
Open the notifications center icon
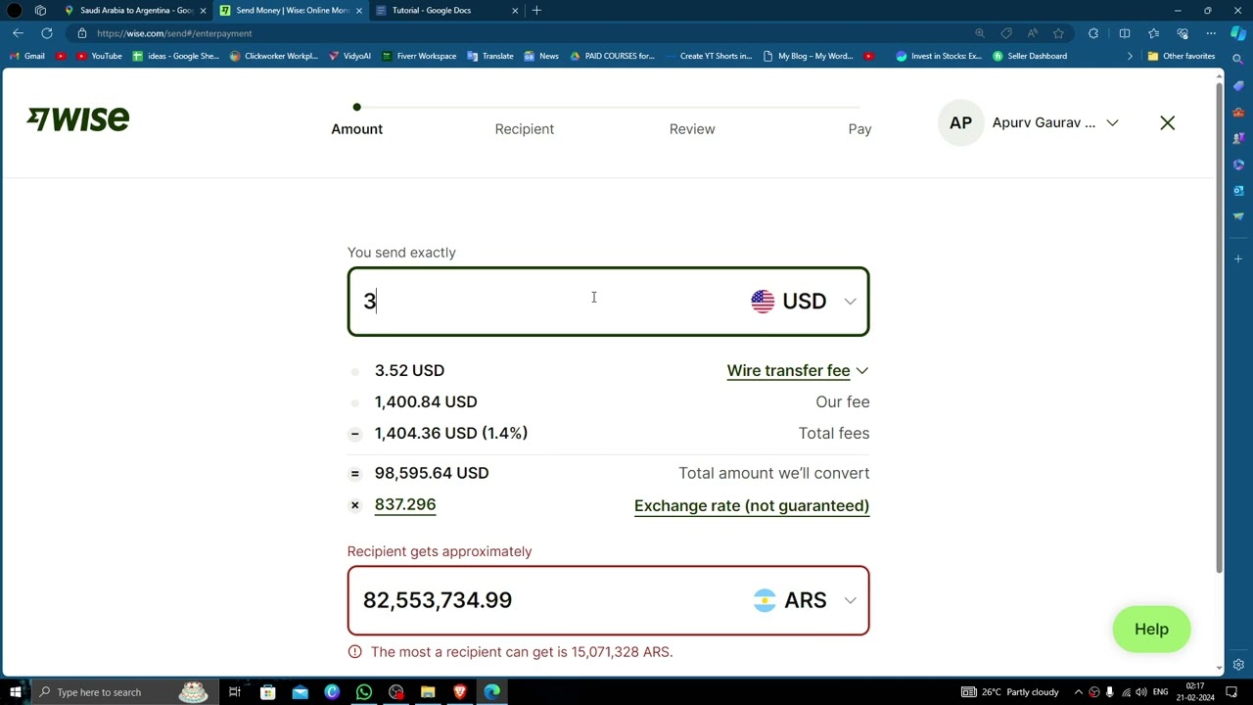[1231, 692]
